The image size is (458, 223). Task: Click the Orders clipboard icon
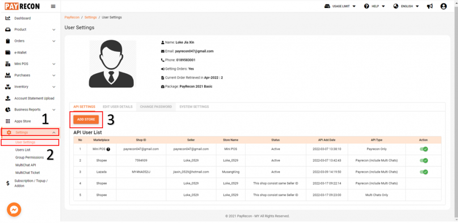pyautogui.click(x=8, y=41)
